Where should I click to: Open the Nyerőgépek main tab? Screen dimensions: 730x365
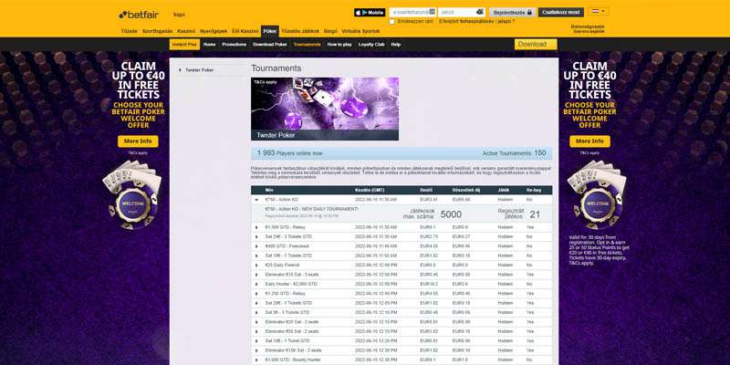pos(214,31)
